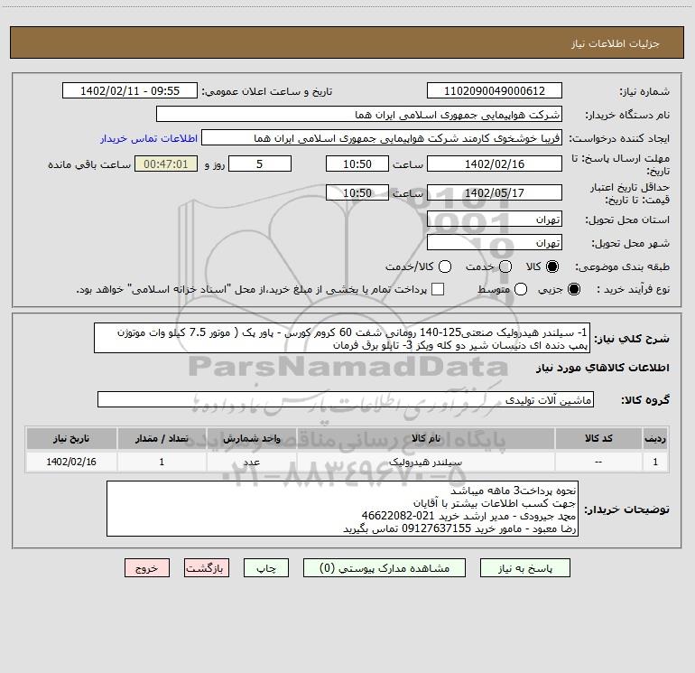
Task: Click the تاریخ نیاز column header
Action: [71, 438]
